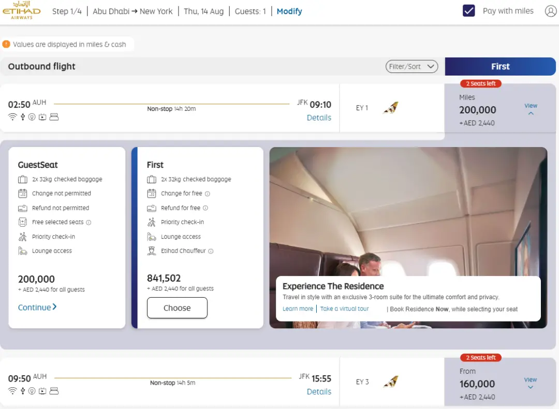Click Modify in the search summary

(x=289, y=11)
